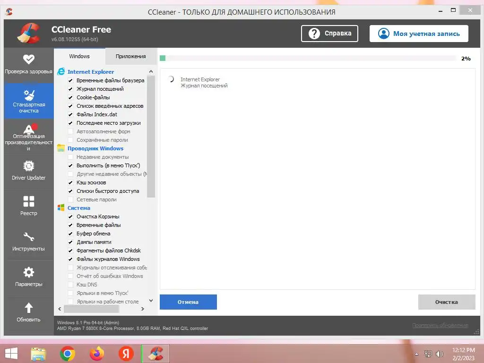This screenshot has height=363, width=484.
Task: Click the v6.08.10255 version text
Action: (x=75, y=39)
